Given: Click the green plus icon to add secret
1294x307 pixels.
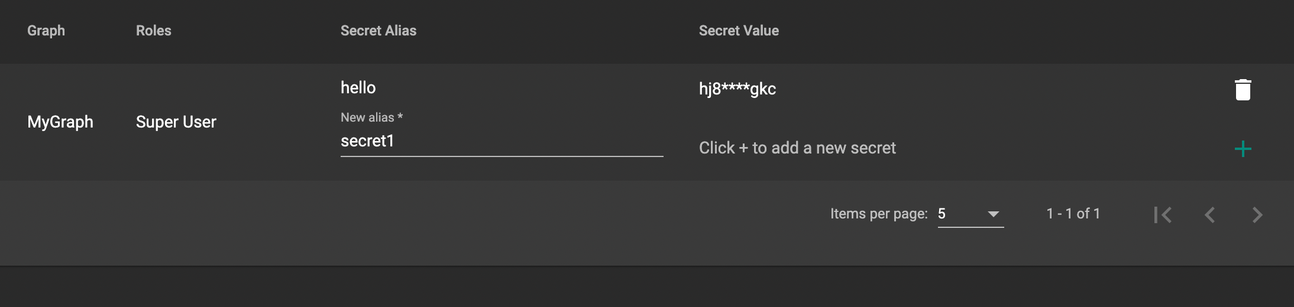Looking at the screenshot, I should click(1243, 149).
